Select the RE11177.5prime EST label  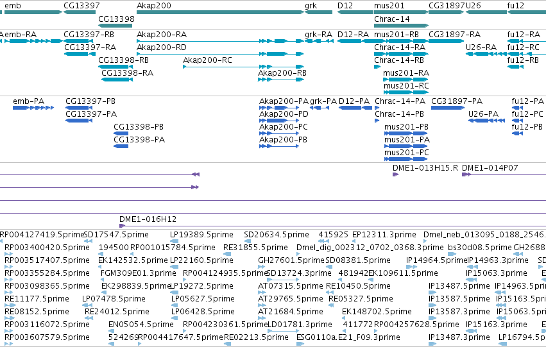(37, 299)
